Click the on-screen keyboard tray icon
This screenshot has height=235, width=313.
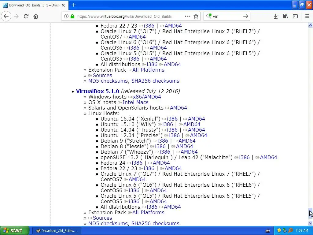pos(268,231)
